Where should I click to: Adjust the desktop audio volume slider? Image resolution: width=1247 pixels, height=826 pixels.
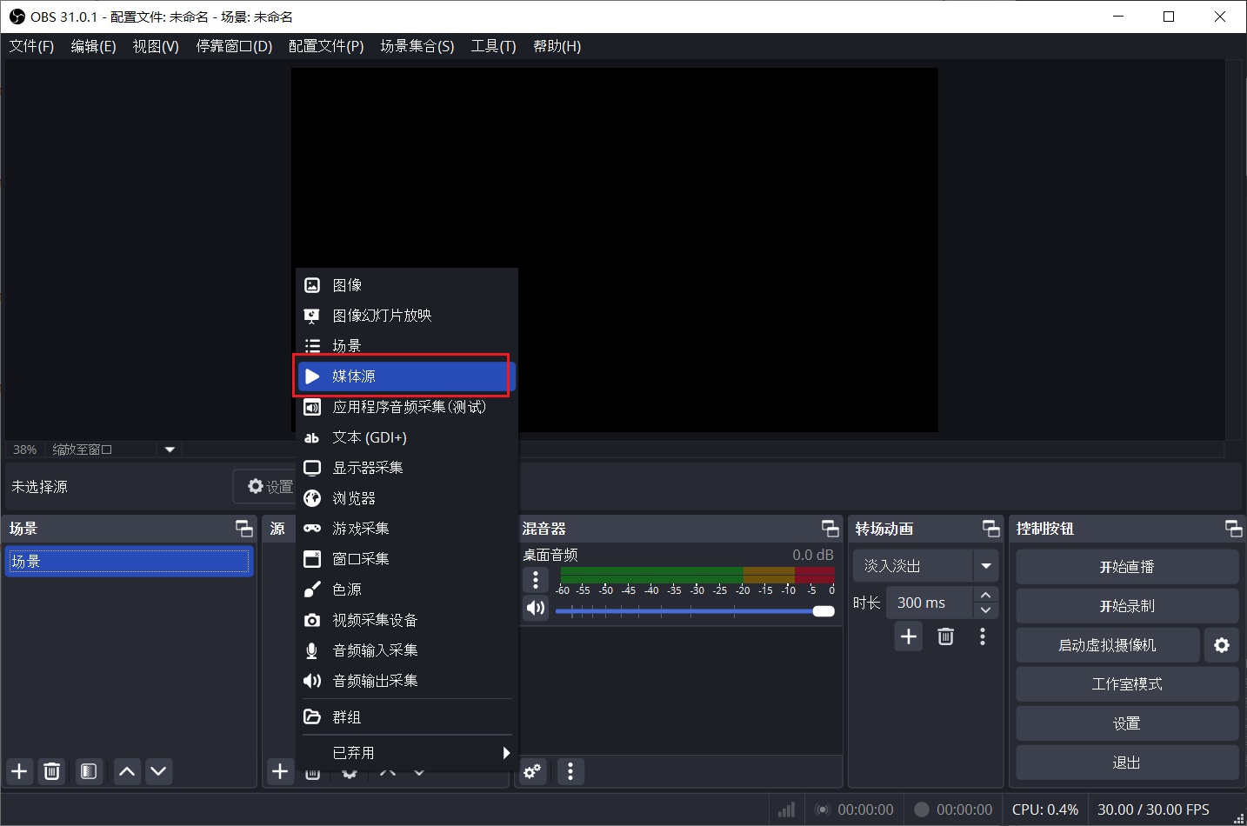click(695, 611)
